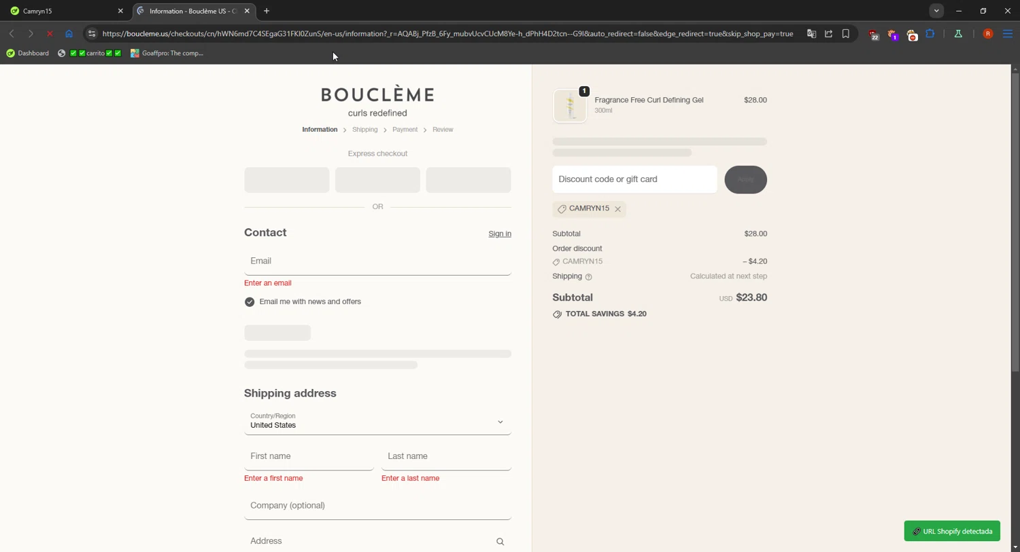Click the Curl Defining Gel product thumbnail
1020x552 pixels.
[570, 106]
